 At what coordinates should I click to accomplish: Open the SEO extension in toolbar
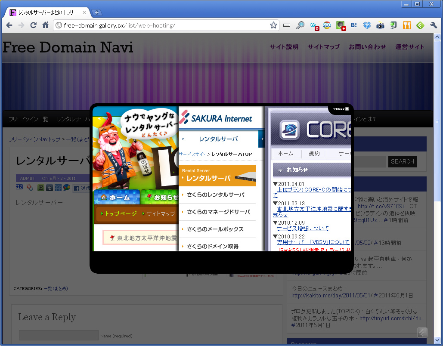[327, 25]
